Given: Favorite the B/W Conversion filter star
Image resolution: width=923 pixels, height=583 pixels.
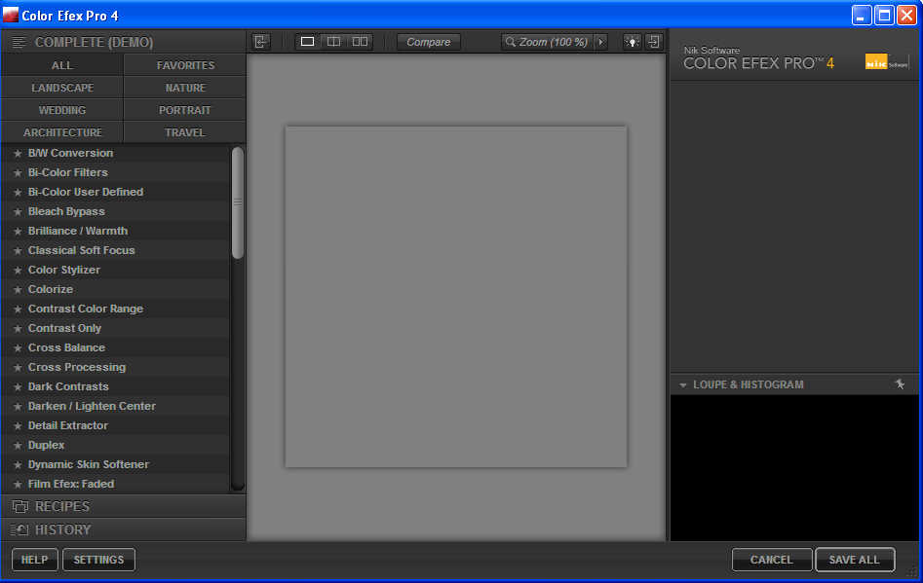Looking at the screenshot, I should 18,154.
